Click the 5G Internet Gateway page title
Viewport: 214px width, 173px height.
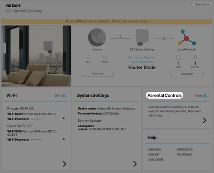tap(24, 11)
